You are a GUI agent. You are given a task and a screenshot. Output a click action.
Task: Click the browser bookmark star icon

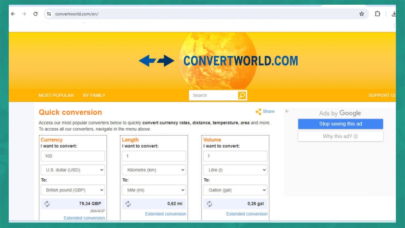pyautogui.click(x=361, y=14)
